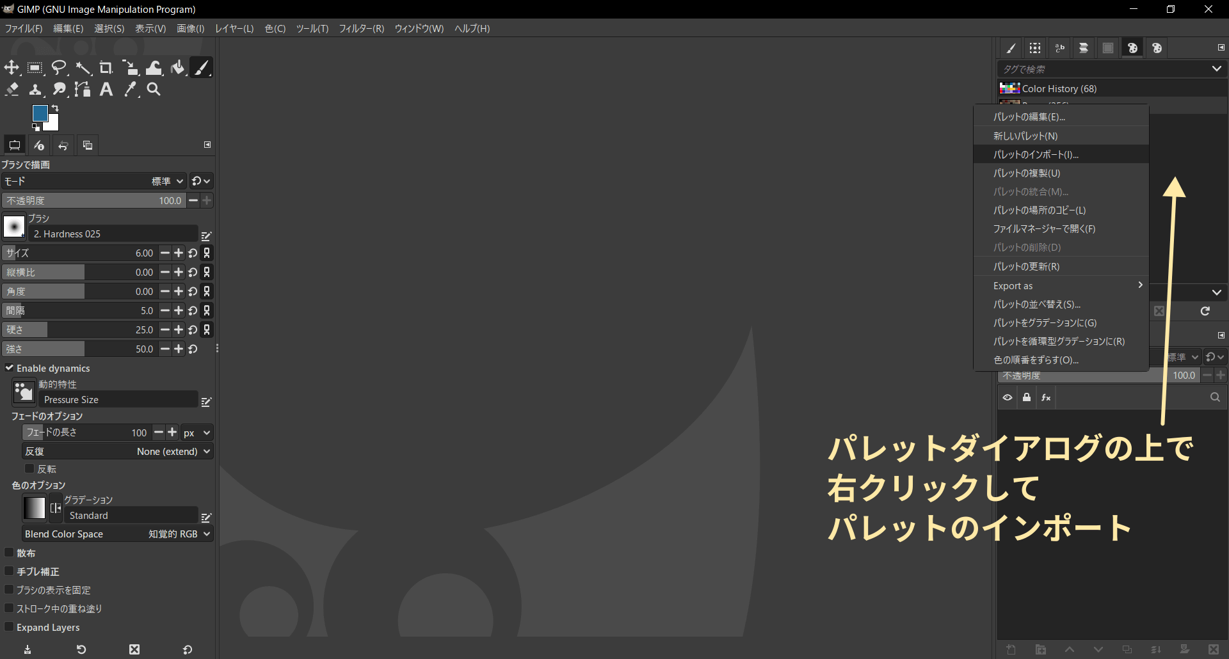1229x659 pixels.
Task: Choose パレットの編集(E)... from context menu
Action: pyautogui.click(x=1061, y=116)
